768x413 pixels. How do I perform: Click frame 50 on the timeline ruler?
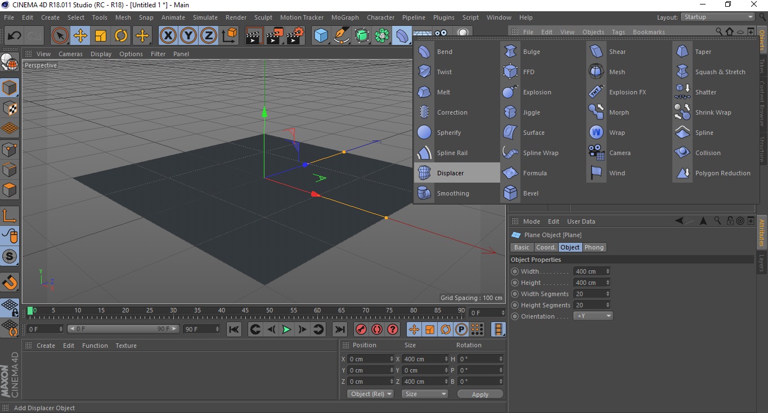270,310
